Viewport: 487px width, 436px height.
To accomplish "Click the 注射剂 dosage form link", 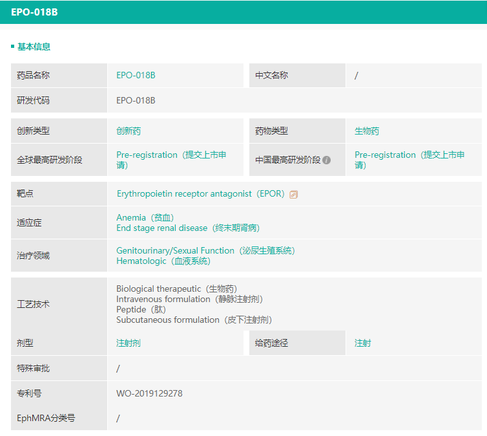I will [129, 343].
